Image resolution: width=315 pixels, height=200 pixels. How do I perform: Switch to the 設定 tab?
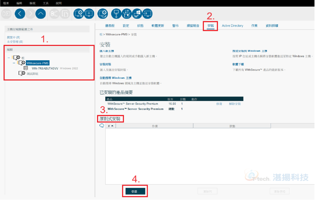click(126, 25)
